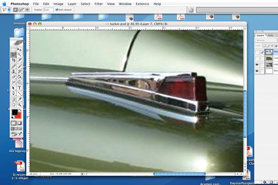Toggle Lock Image Pixels brush icon
Viewport: 278px width, 185px height.
268,46
